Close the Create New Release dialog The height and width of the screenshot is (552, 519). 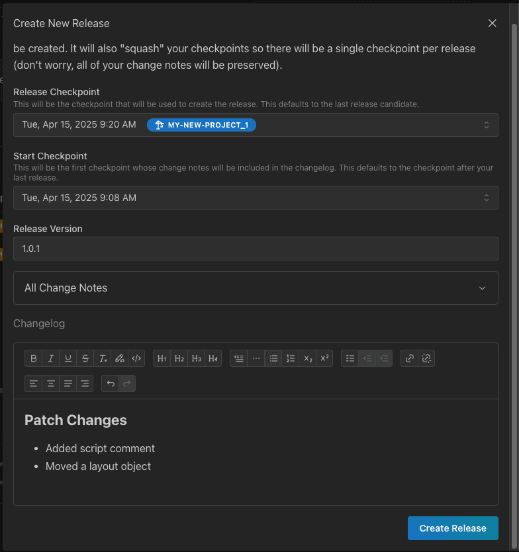point(492,23)
